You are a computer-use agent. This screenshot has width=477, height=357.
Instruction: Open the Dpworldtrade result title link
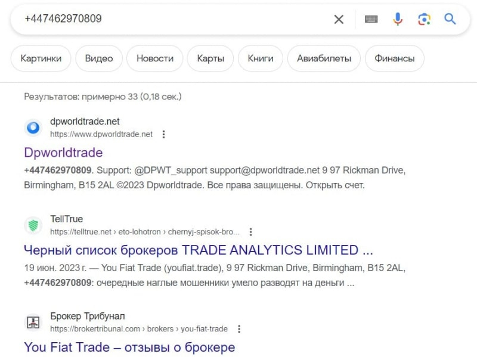63,153
